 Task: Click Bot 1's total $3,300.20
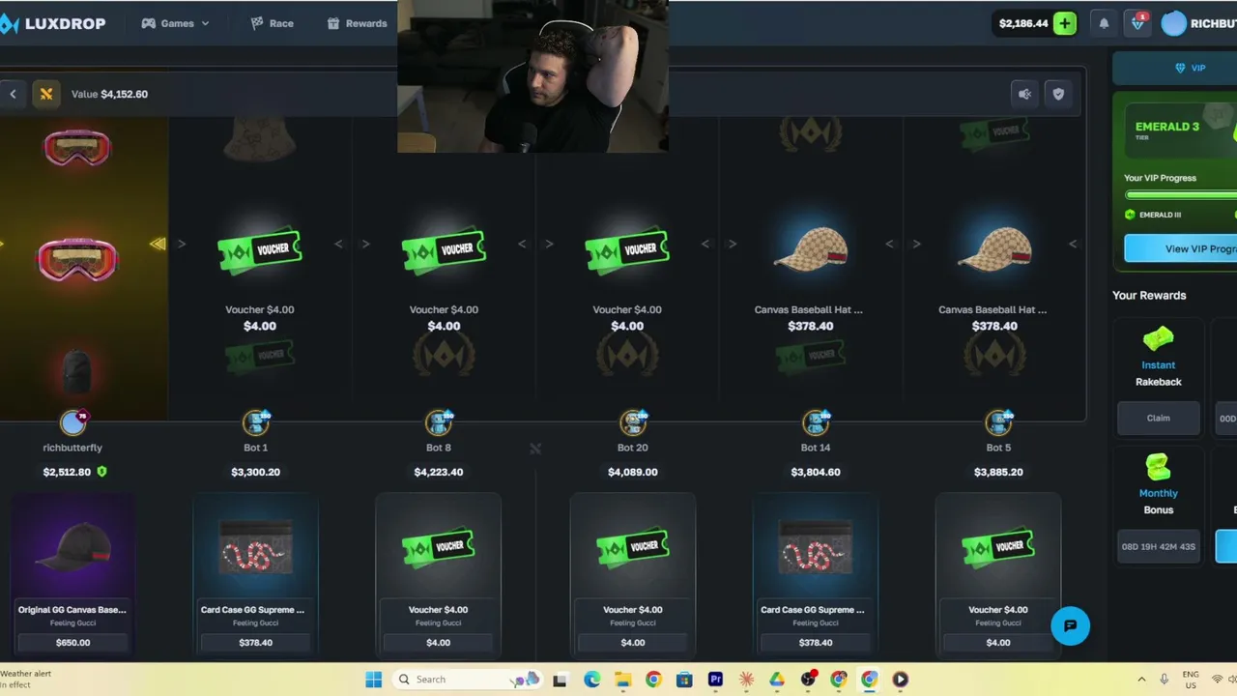tap(256, 472)
